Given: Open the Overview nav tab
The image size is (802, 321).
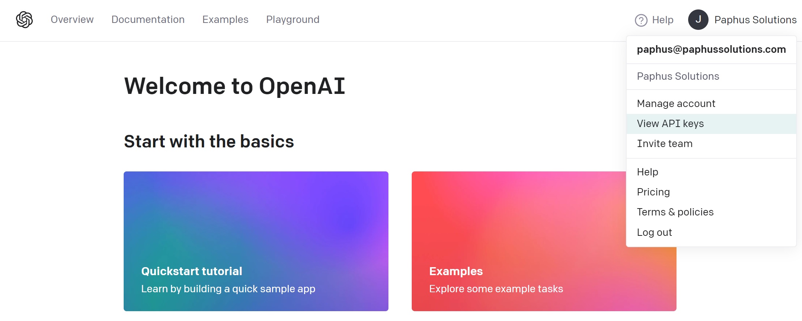Looking at the screenshot, I should coord(72,20).
